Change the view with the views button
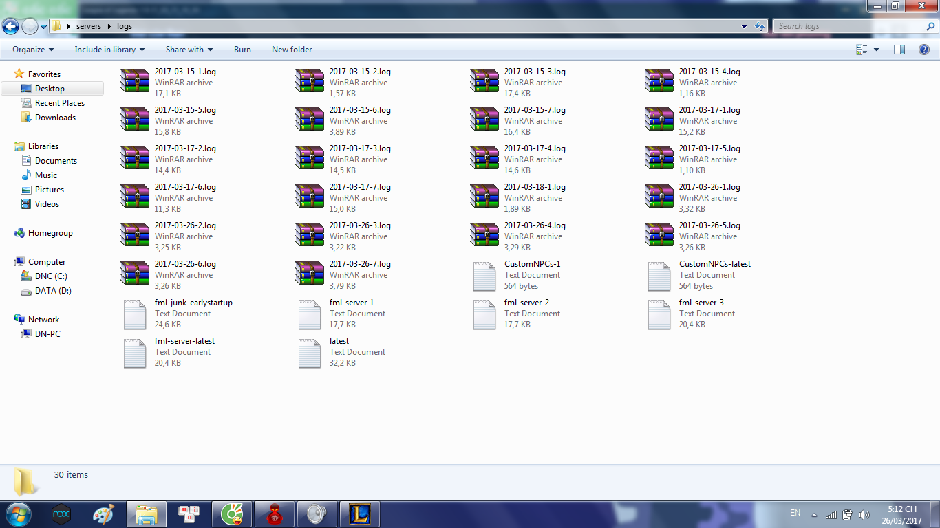This screenshot has width=940, height=528. 862,49
